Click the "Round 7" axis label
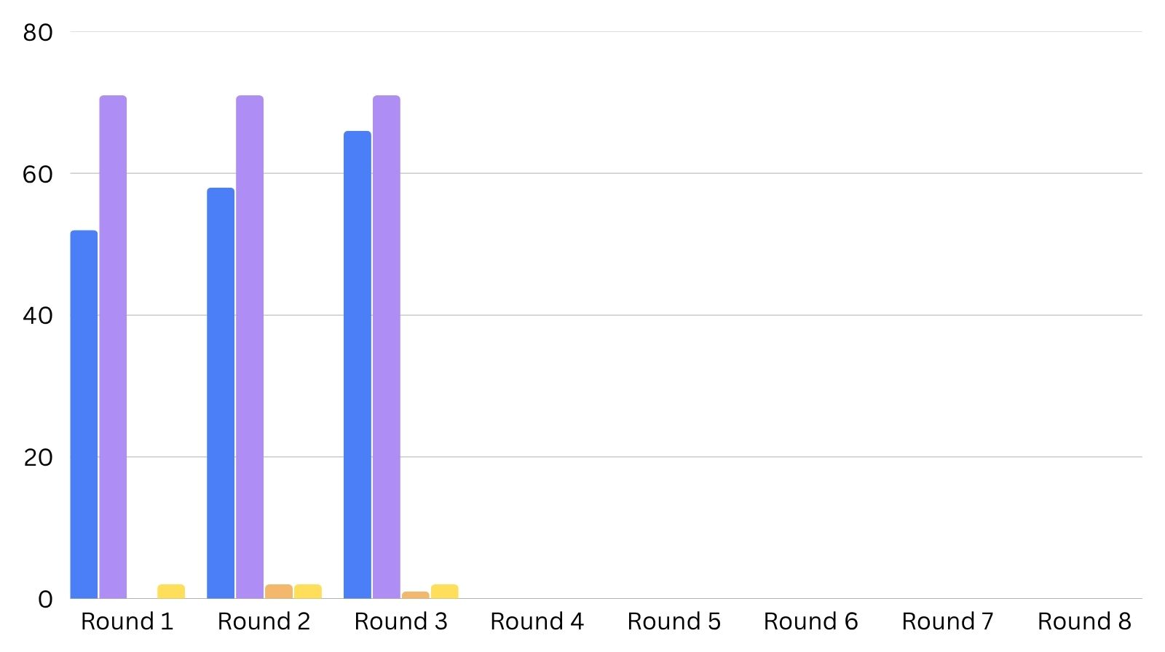This screenshot has width=1165, height=652. (947, 621)
